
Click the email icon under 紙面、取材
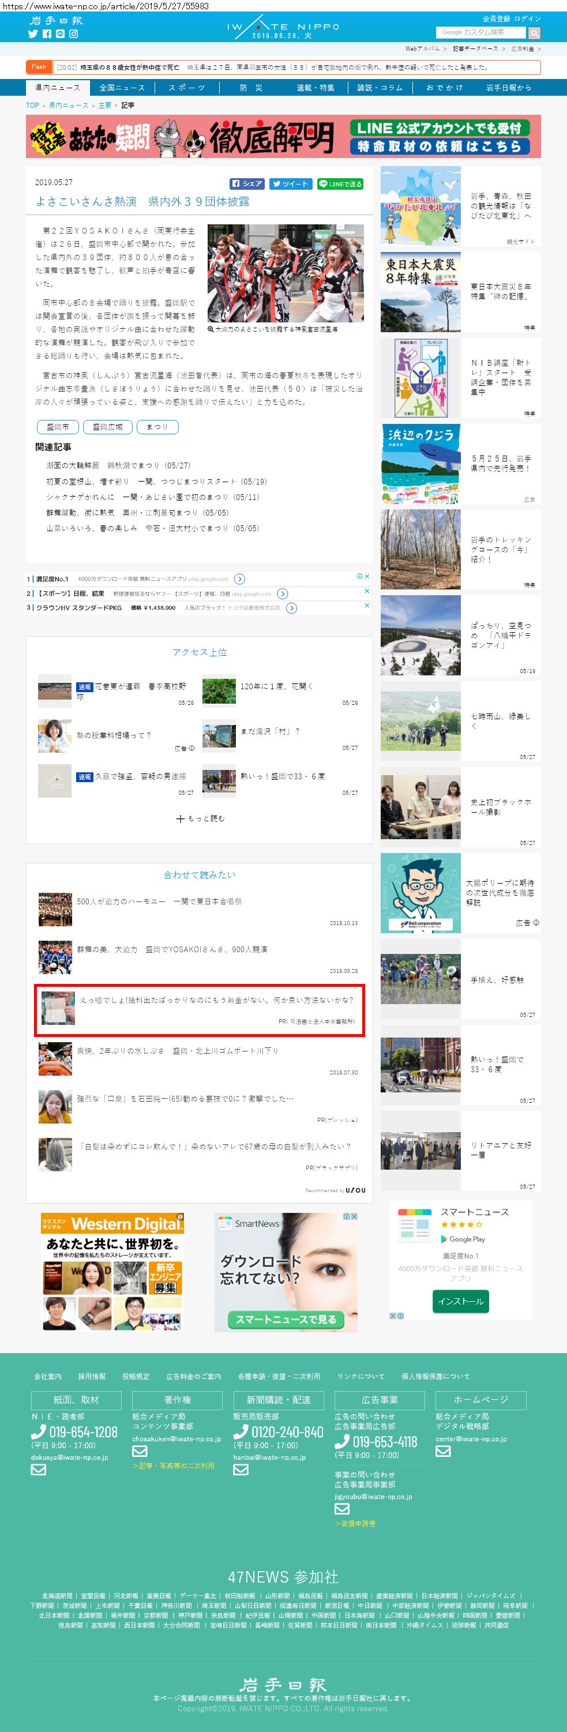[38, 1469]
